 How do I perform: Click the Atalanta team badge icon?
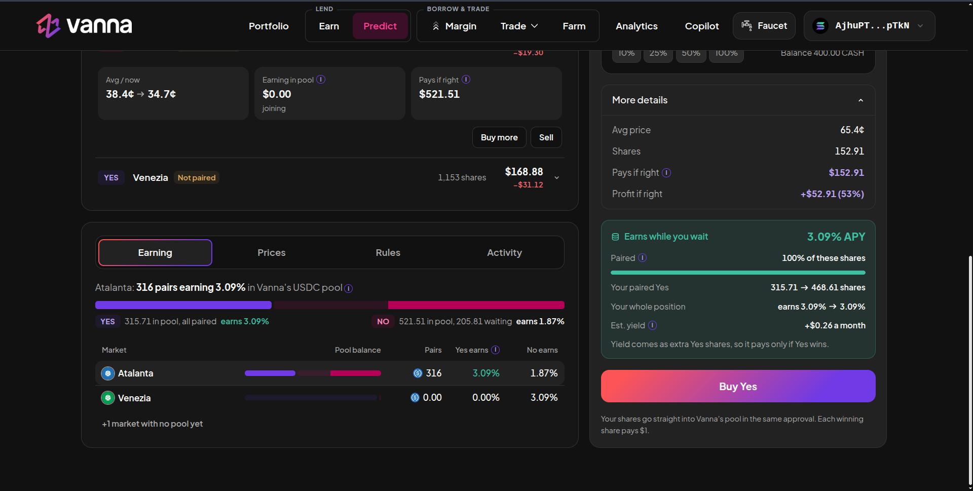(x=108, y=373)
